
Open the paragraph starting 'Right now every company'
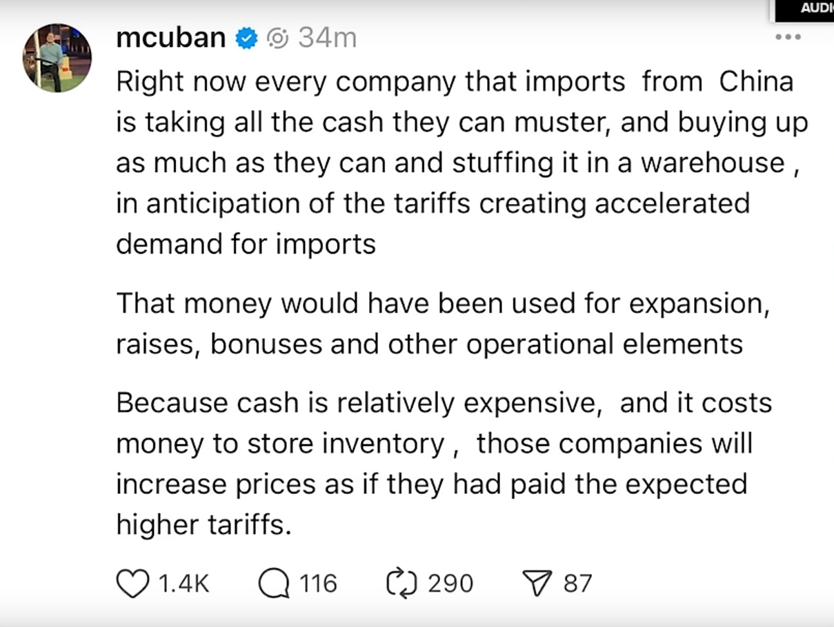click(x=461, y=163)
